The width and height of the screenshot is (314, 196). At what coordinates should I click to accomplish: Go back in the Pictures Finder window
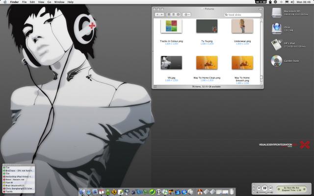click(157, 14)
